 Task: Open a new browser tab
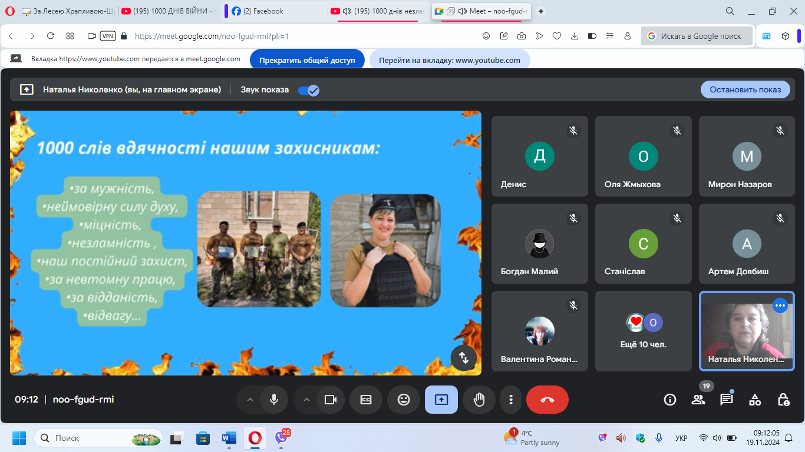tap(541, 11)
